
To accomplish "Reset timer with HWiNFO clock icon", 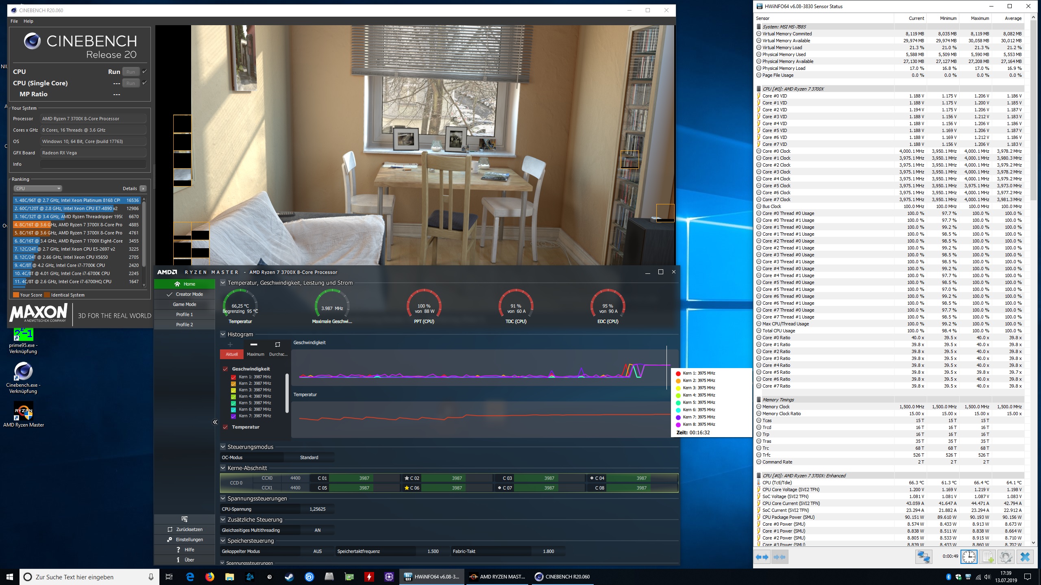I will click(969, 557).
